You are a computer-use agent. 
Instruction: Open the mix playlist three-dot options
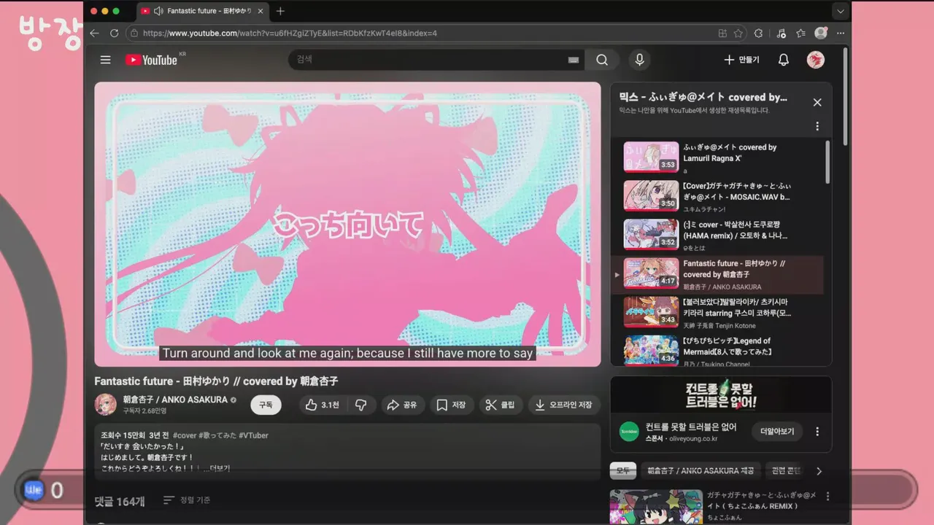[817, 126]
